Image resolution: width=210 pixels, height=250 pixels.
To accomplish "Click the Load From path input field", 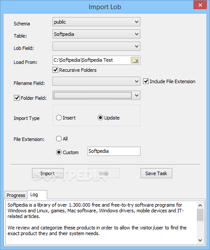I will tap(92, 60).
